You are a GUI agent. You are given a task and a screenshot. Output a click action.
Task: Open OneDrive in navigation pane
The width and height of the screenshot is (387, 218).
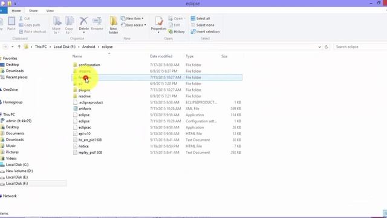tap(10, 90)
